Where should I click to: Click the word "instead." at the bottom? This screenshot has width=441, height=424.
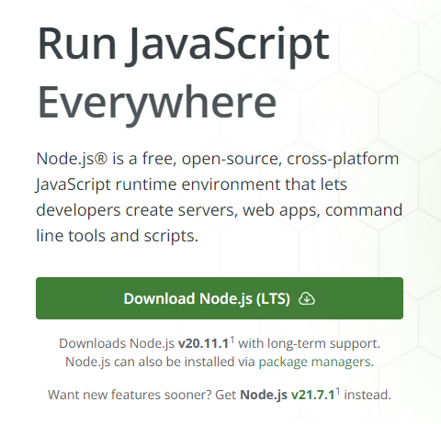coord(367,395)
